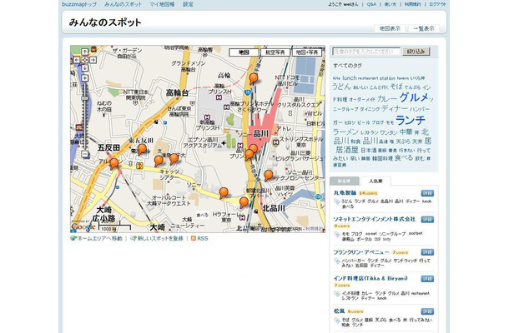509x333 pixels.
Task: Go to buzzmapトップ in the top navigation
Action: (79, 4)
